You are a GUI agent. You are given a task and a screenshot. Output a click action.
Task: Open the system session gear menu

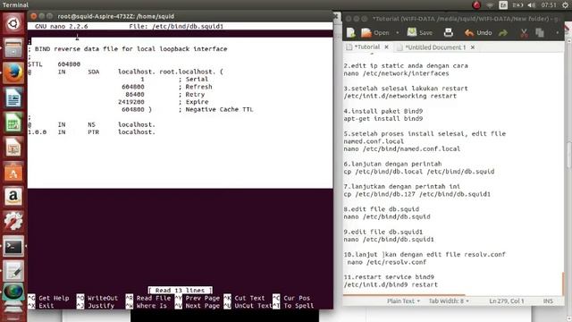[x=565, y=5]
